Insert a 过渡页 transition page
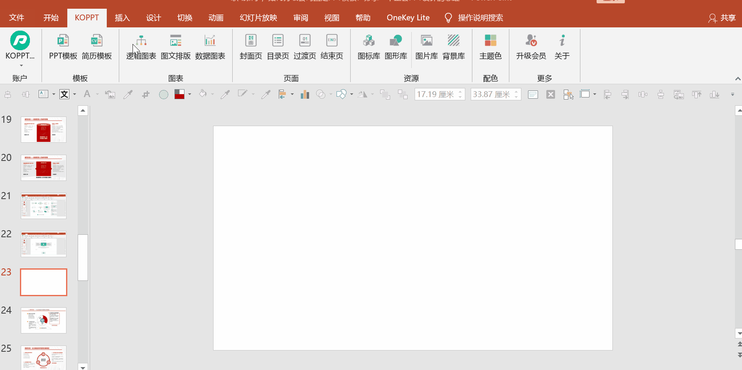Viewport: 742px width, 370px height. click(305, 47)
